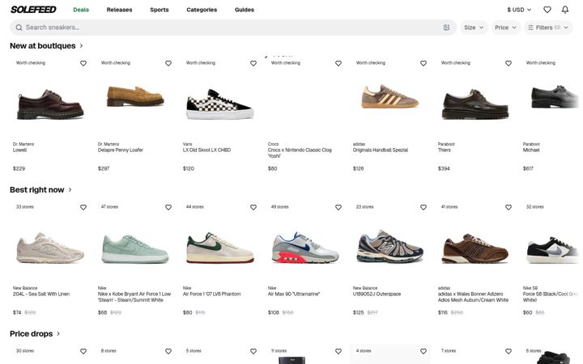This screenshot has height=364, width=583.
Task: Click the Paraboot Thiers shoe image
Action: [474, 104]
